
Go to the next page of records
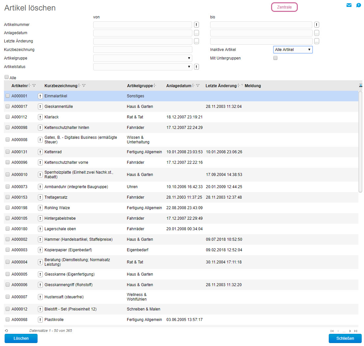(350, 331)
